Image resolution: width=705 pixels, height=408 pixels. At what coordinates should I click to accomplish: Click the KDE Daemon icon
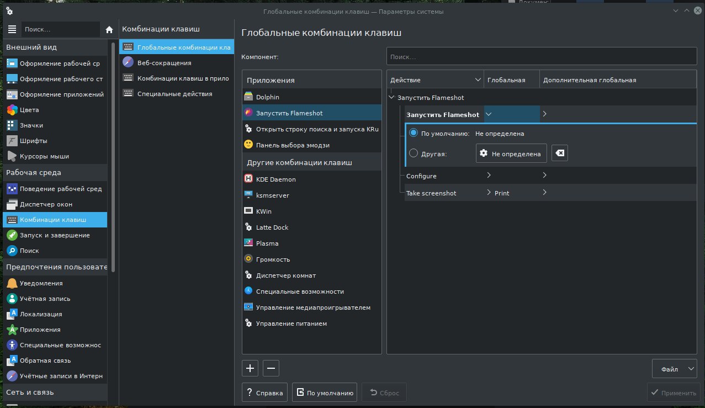pos(248,179)
